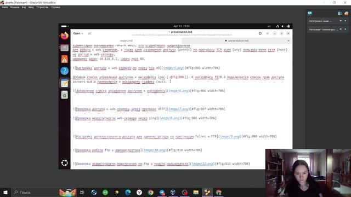Open the Машина menu in VirtualBox
Image resolution: width=351 pixels, height=197 pixels.
[x=15, y=7]
